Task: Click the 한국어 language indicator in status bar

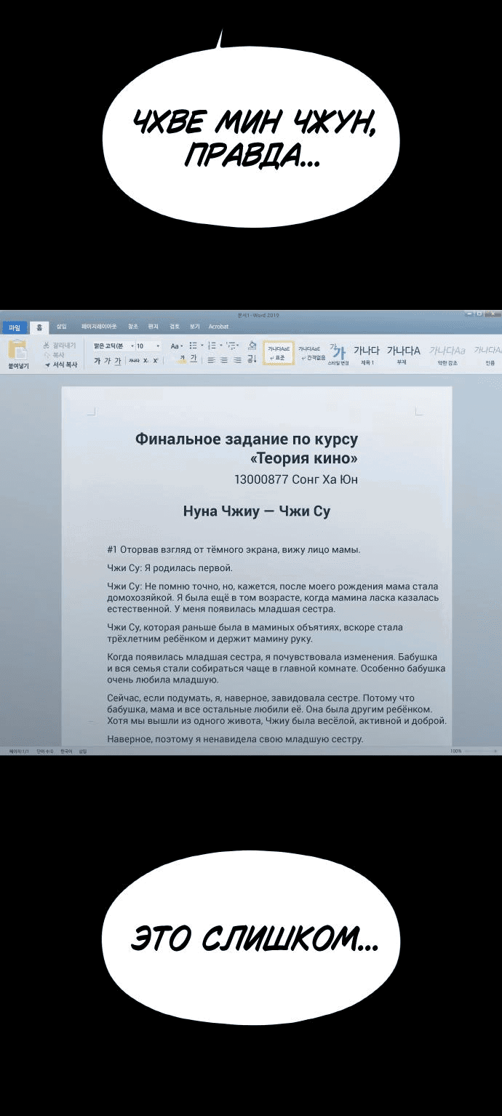Action: (66, 751)
